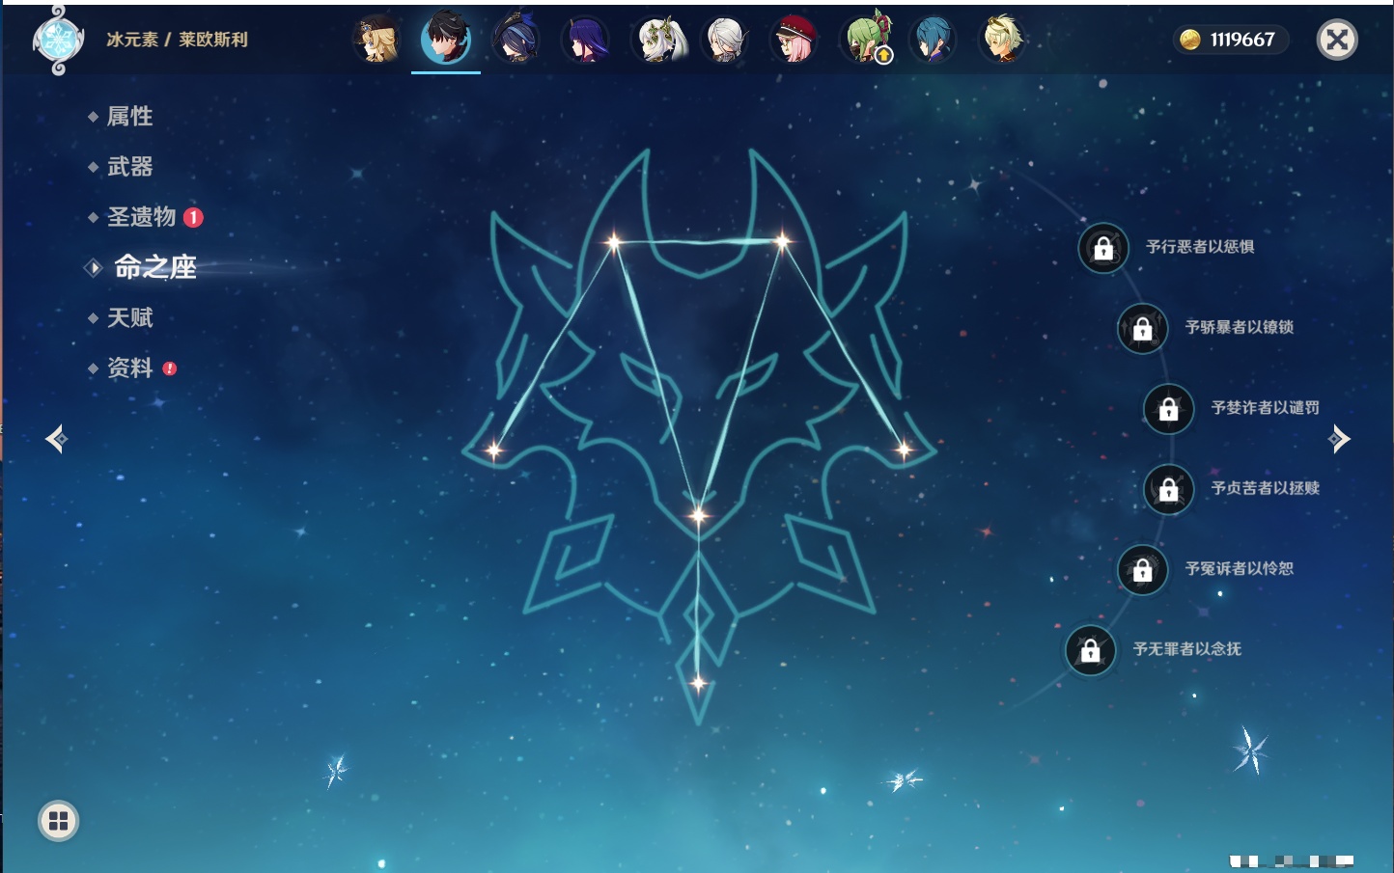Click the Cryo element emblem icon
Screen dimensions: 1394x873
tap(58, 40)
